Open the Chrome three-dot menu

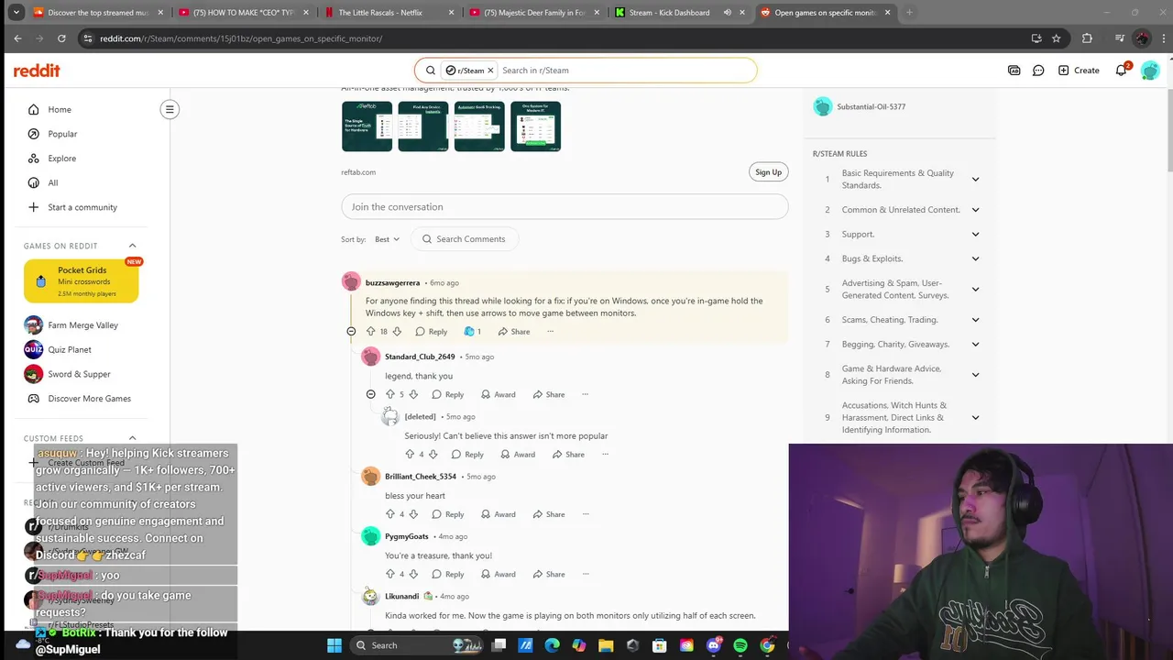[1162, 38]
